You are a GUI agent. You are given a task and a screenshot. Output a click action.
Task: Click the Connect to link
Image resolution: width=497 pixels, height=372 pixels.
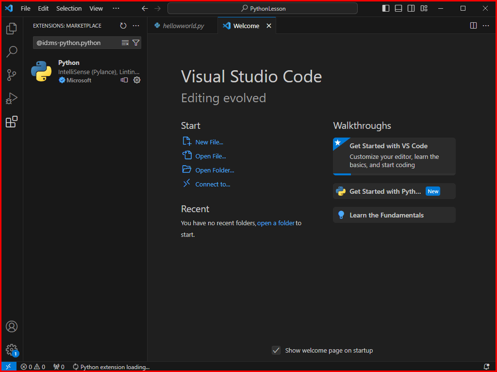point(213,184)
